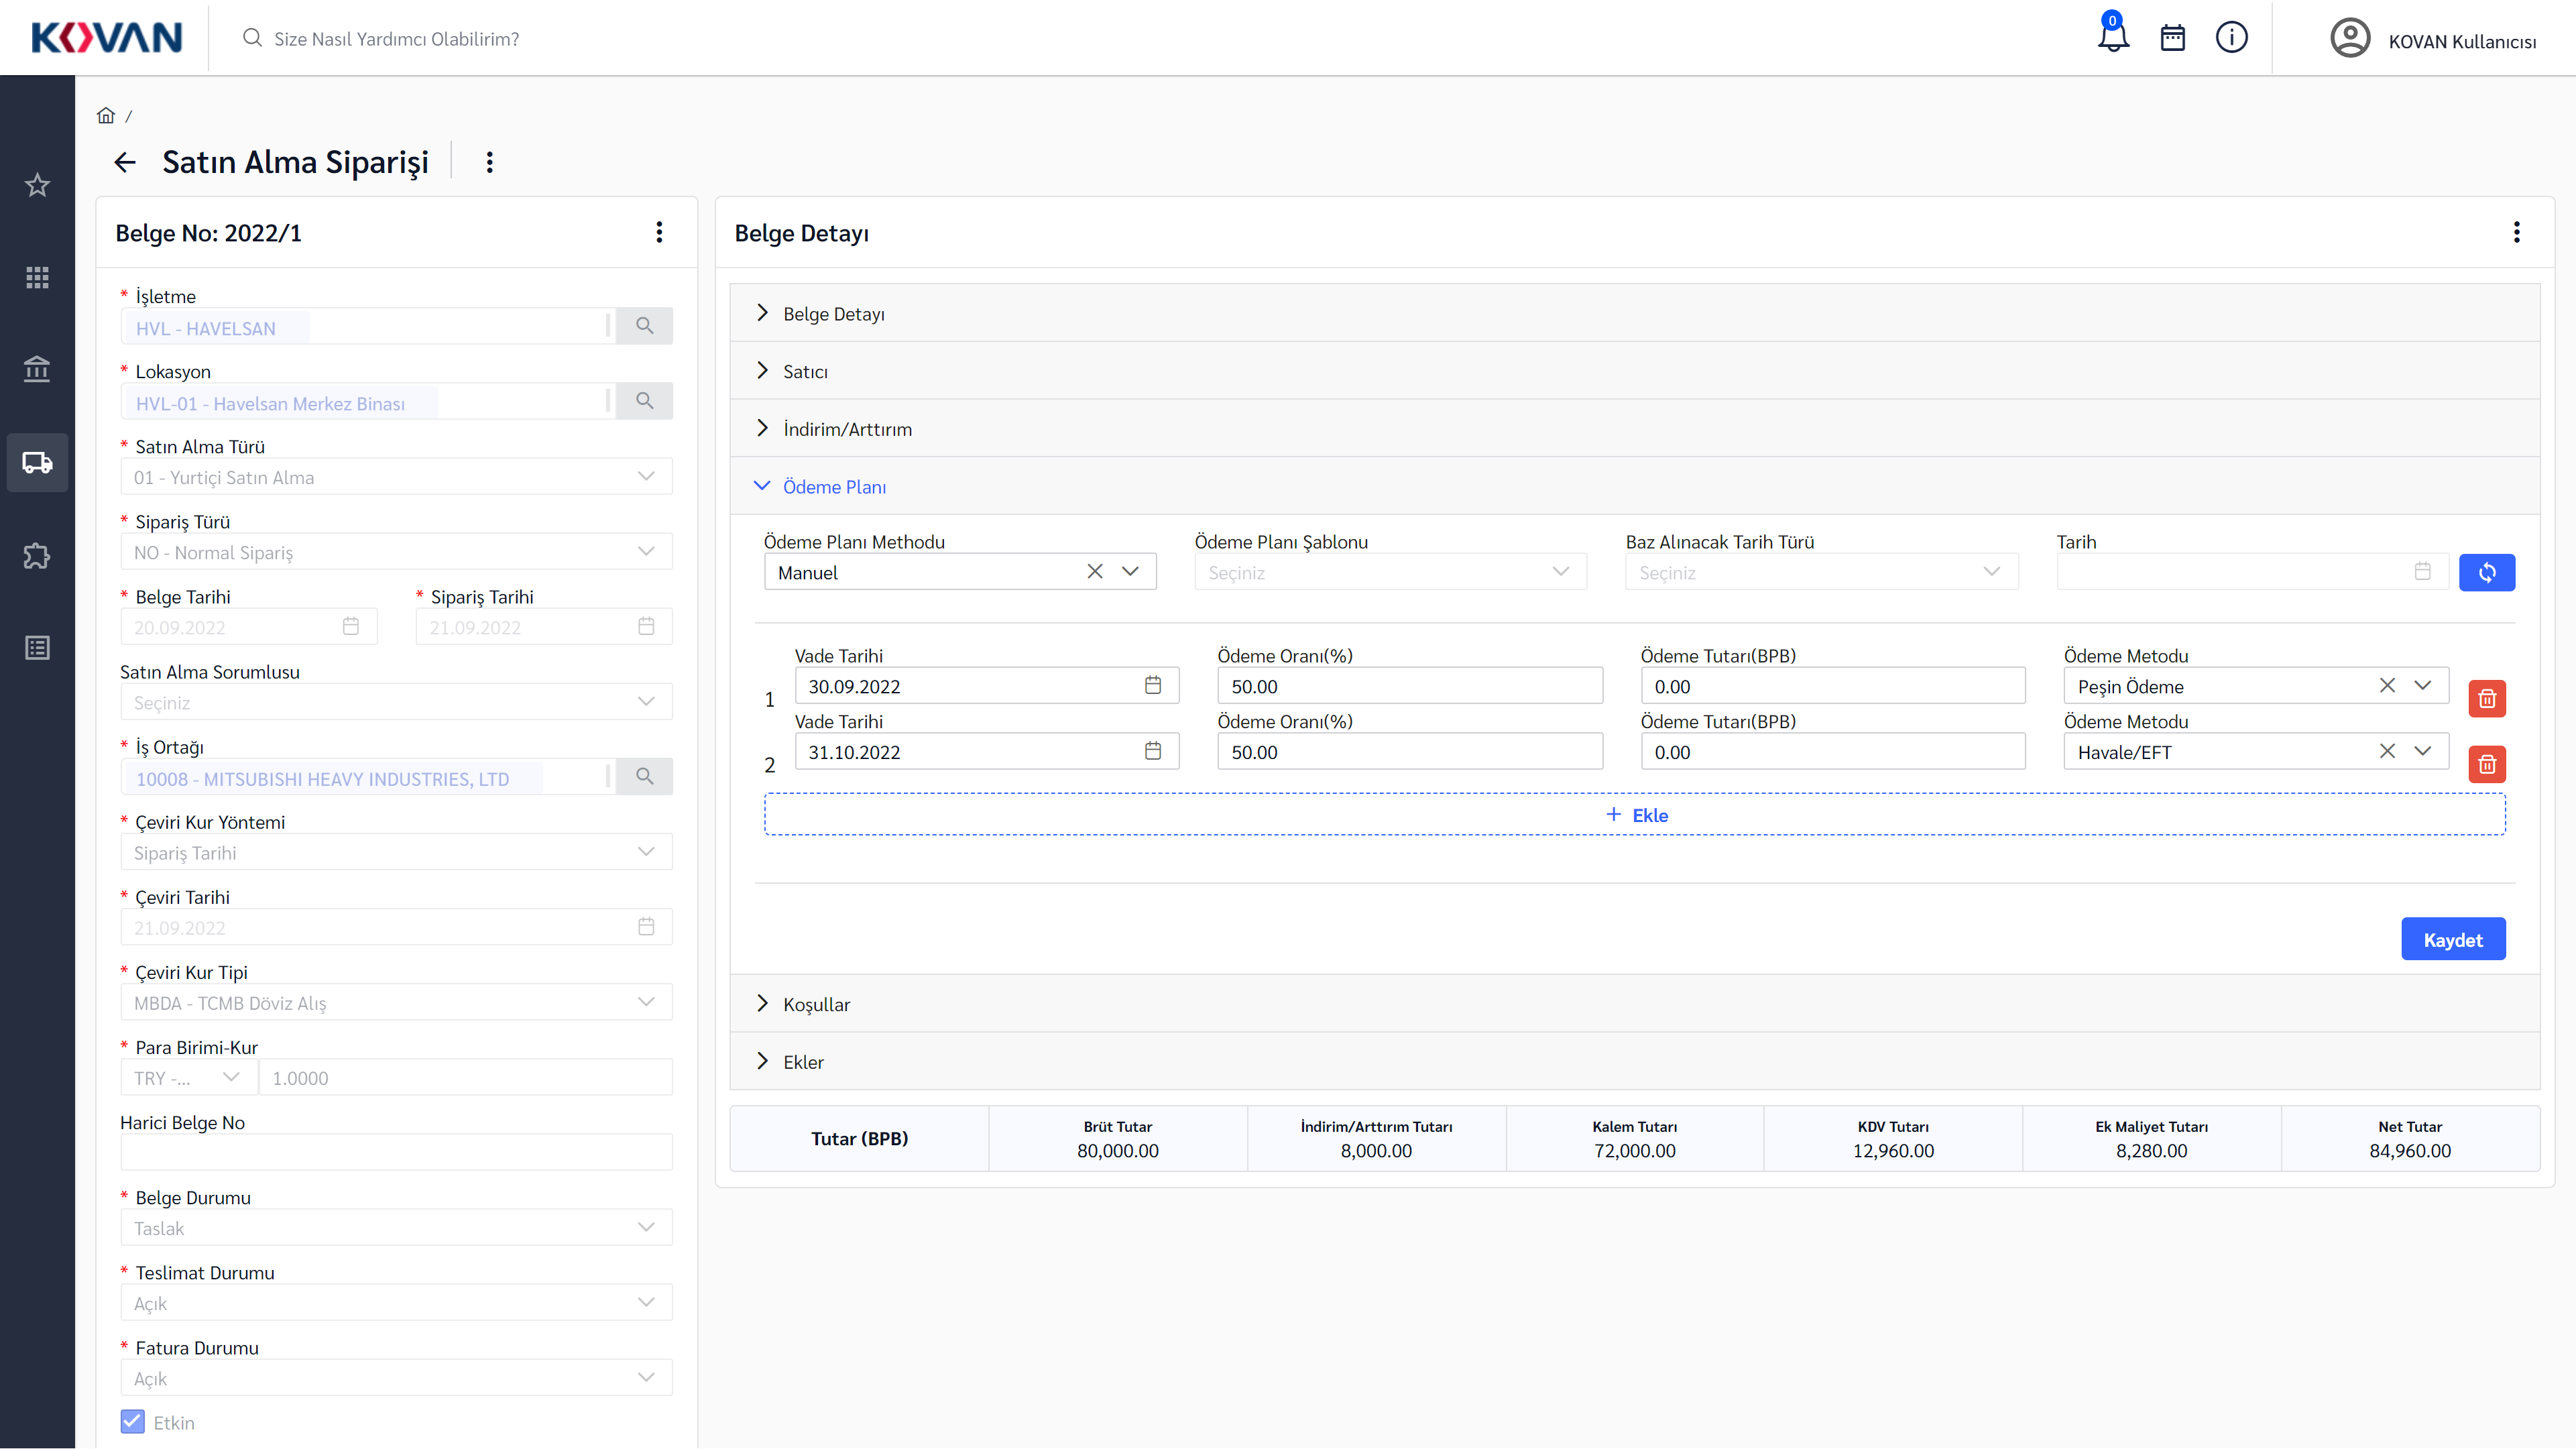Click the KOVAN logo
The height and width of the screenshot is (1449, 2576).
click(106, 38)
